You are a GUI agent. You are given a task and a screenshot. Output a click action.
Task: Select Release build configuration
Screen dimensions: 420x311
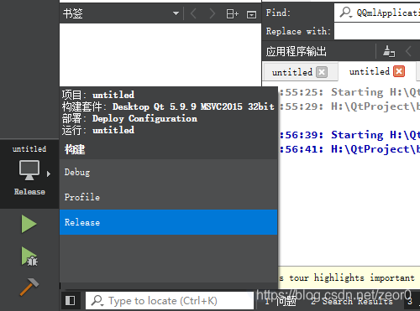[168, 222]
